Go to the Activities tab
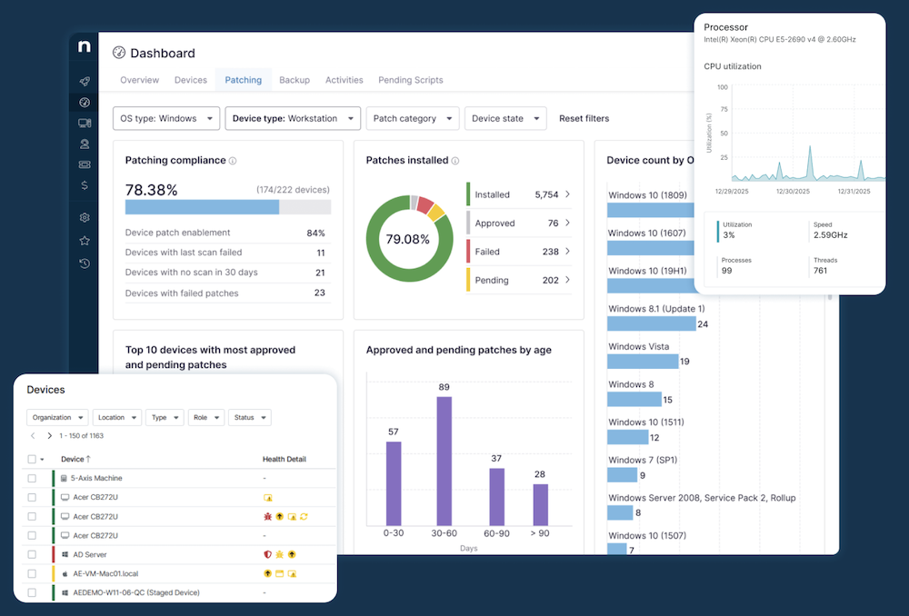The image size is (909, 616). [x=345, y=80]
